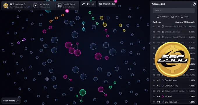Hide address 0x3eaa...66c4 from map
The image size is (198, 105).
point(154,102)
